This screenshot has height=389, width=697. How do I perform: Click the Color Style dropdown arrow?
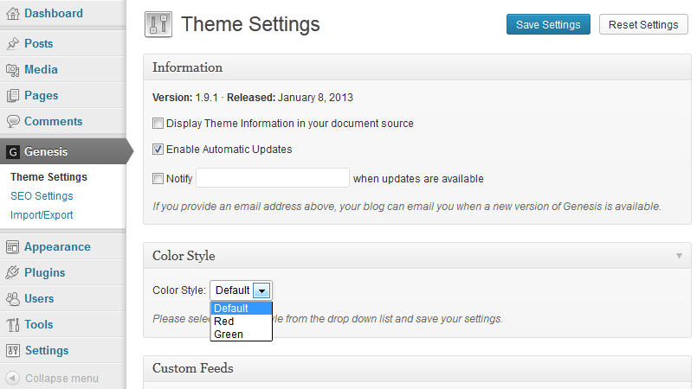point(261,290)
